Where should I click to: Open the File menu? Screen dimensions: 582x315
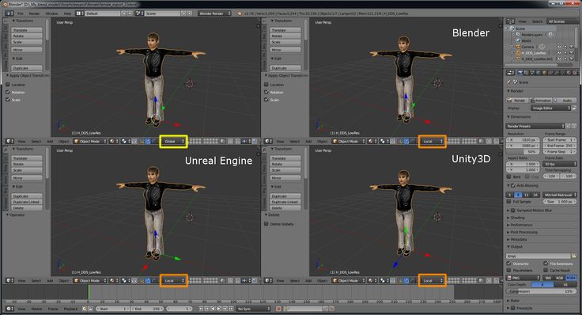pos(21,13)
